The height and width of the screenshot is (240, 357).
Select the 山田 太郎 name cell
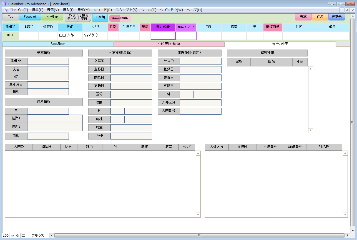tap(70, 36)
